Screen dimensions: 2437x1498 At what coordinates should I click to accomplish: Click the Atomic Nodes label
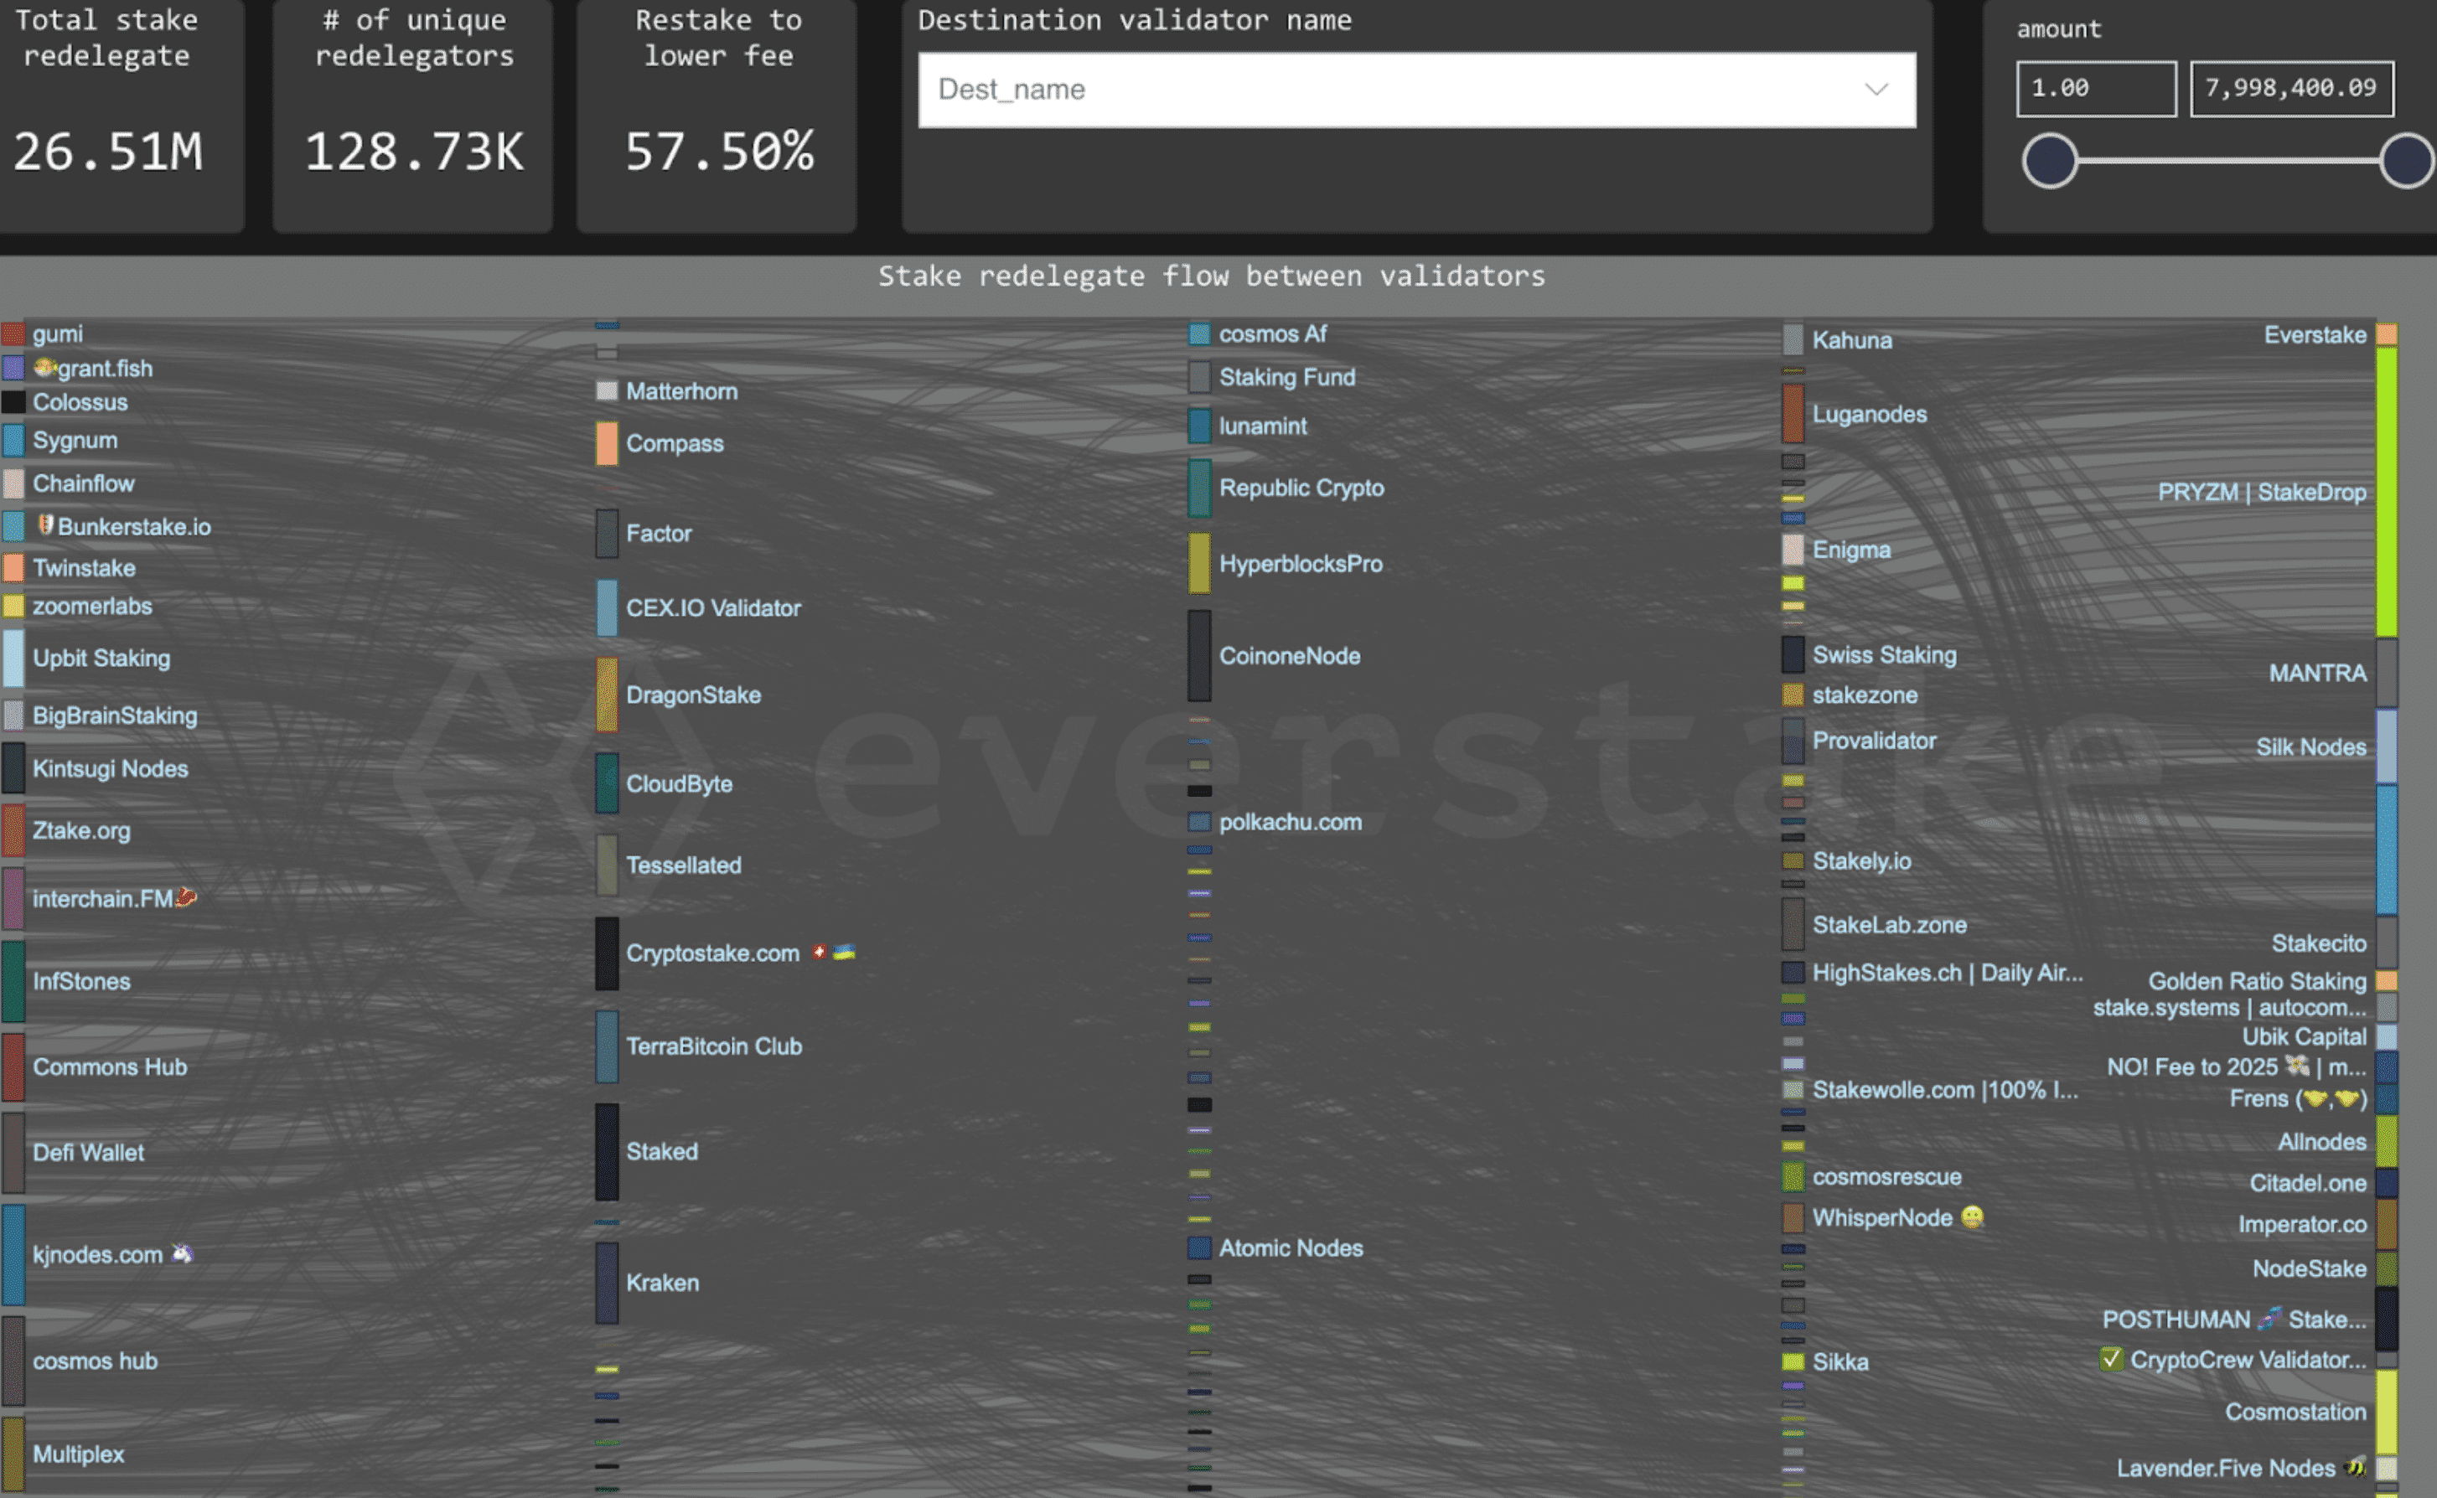1291,1248
